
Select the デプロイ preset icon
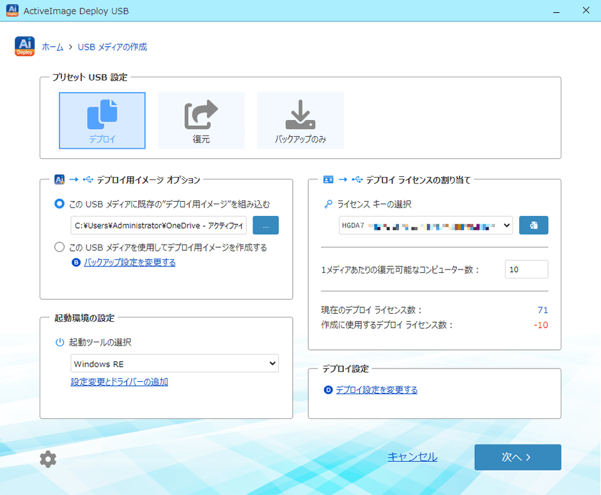[102, 120]
